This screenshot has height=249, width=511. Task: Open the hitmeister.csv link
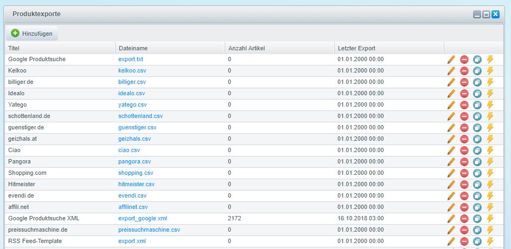pyautogui.click(x=136, y=184)
